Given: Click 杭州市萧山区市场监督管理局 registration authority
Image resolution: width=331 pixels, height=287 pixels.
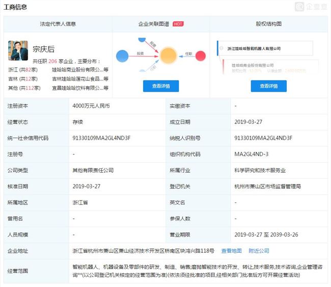Looking at the screenshot, I should tap(268, 187).
